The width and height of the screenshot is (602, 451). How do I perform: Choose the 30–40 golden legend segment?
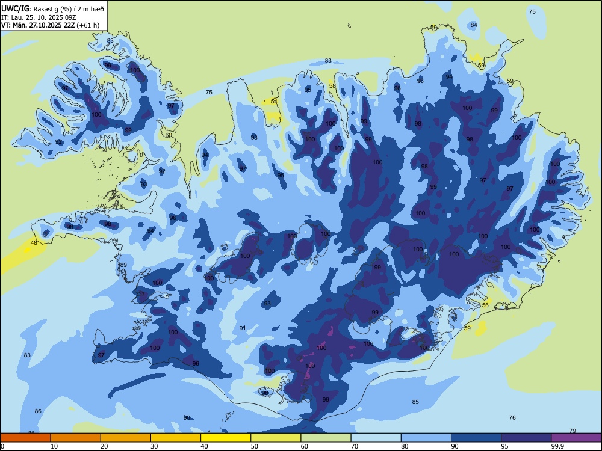coord(176,438)
